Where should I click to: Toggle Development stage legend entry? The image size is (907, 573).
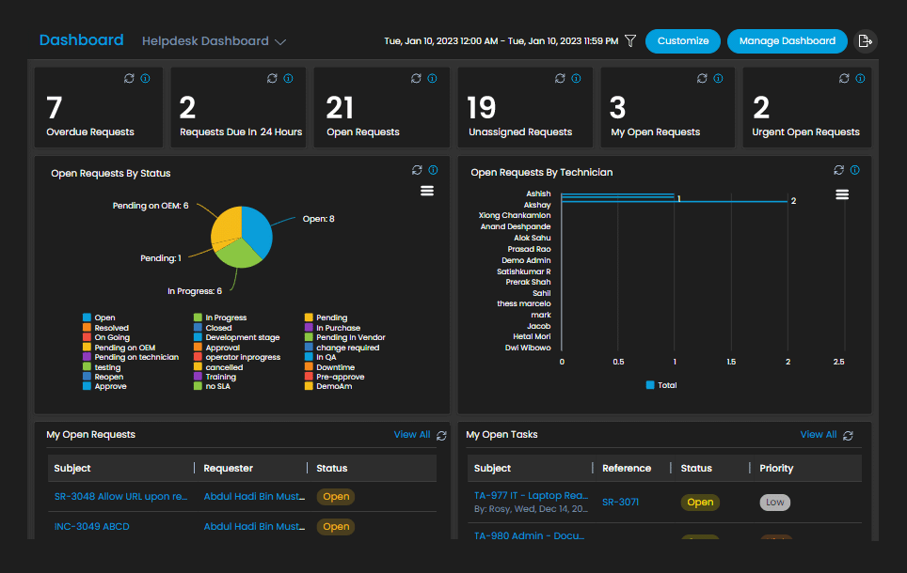(236, 337)
